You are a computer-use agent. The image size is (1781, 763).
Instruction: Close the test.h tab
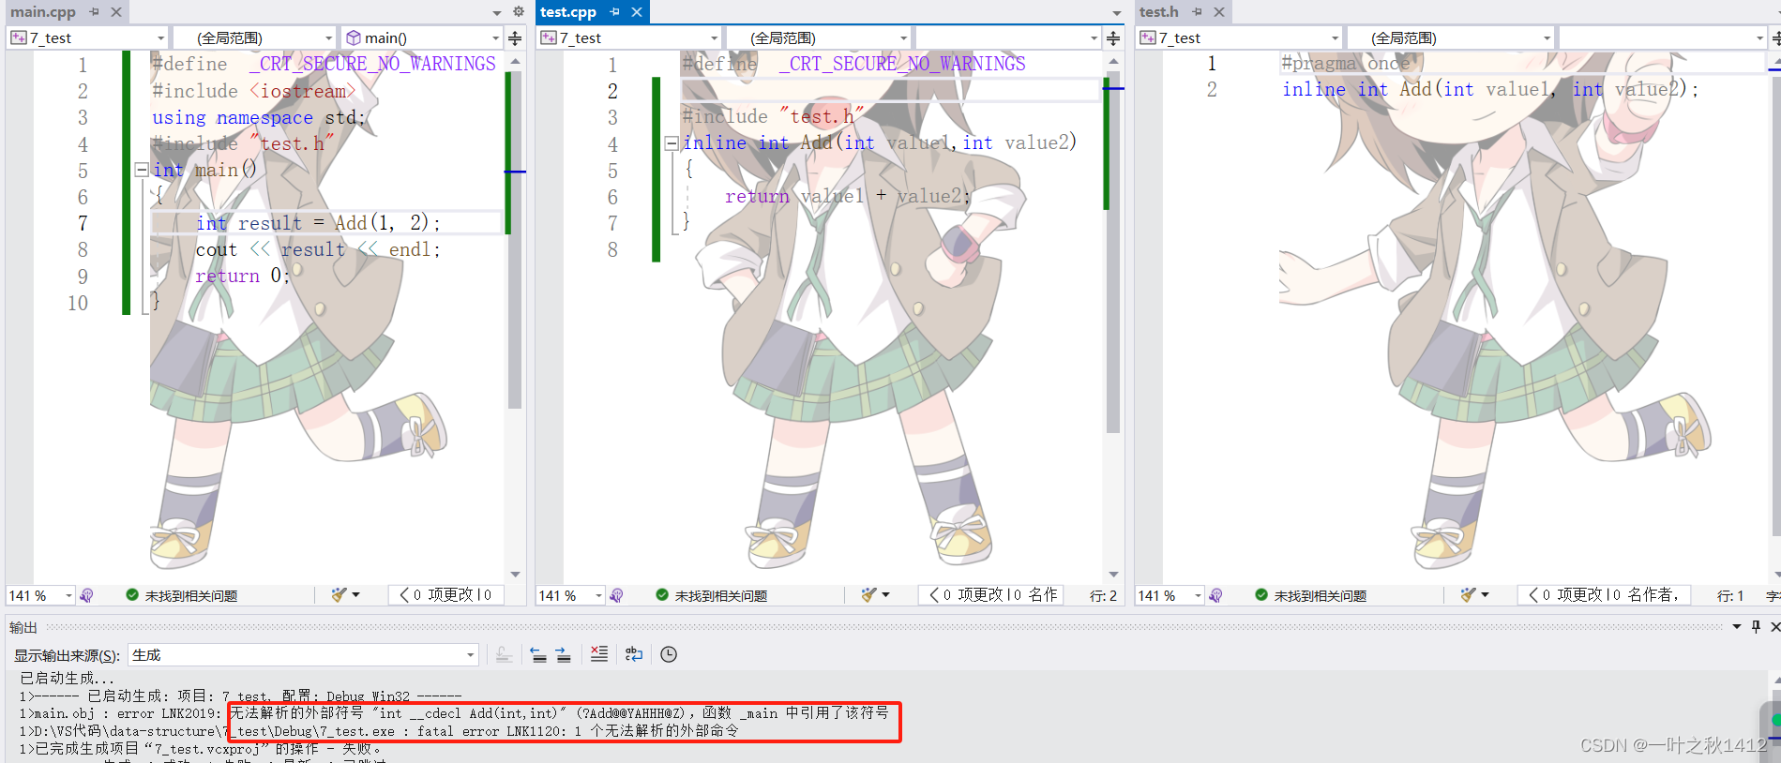point(1219,12)
